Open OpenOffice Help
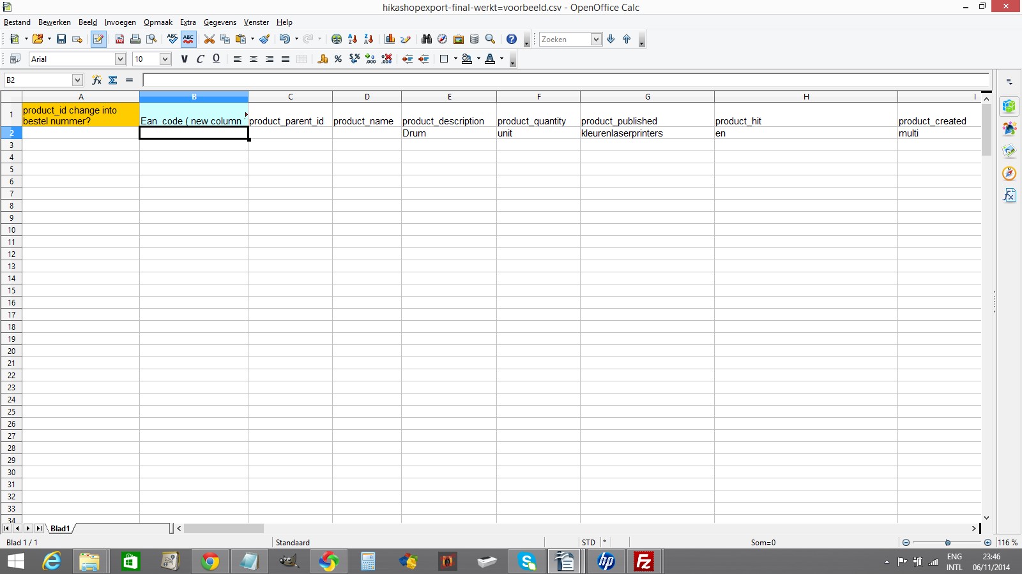 coord(512,39)
